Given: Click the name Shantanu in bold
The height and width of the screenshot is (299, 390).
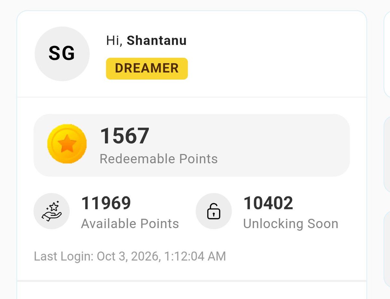Looking at the screenshot, I should [x=157, y=41].
